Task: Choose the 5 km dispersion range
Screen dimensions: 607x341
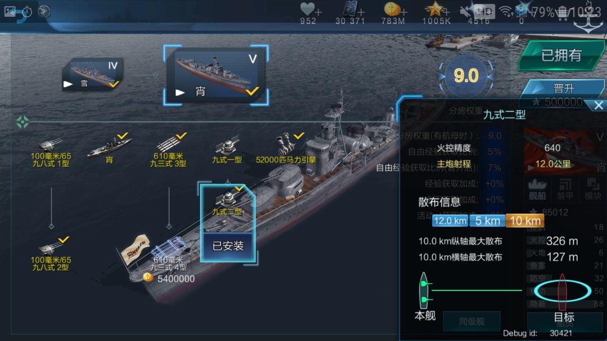Action: click(x=487, y=221)
